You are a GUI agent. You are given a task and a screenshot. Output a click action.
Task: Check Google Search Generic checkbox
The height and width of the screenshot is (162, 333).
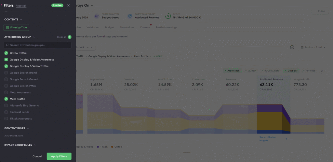click(6, 79)
